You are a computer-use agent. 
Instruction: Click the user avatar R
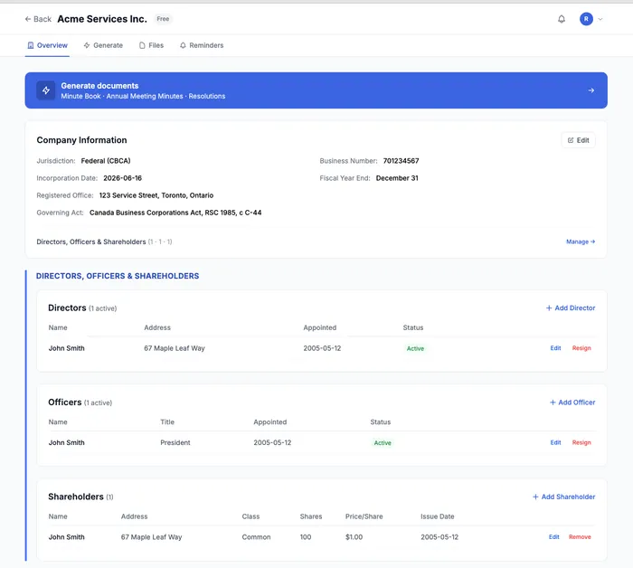(x=586, y=19)
